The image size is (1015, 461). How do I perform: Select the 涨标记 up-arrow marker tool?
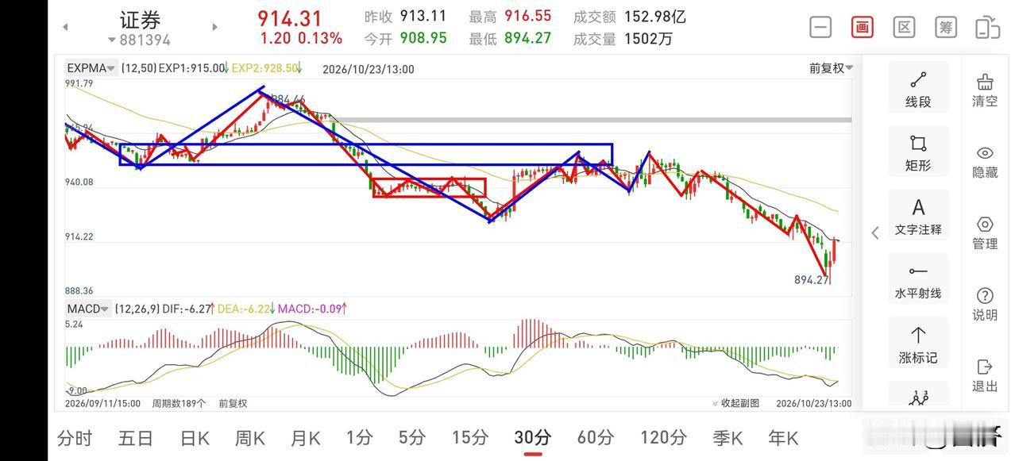tap(918, 344)
